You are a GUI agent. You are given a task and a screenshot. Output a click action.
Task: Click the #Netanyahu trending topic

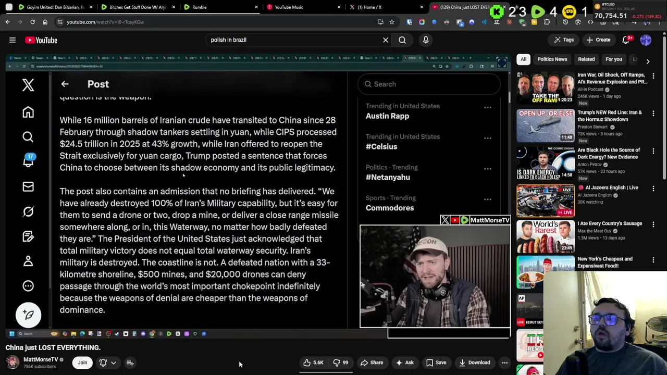tap(388, 177)
